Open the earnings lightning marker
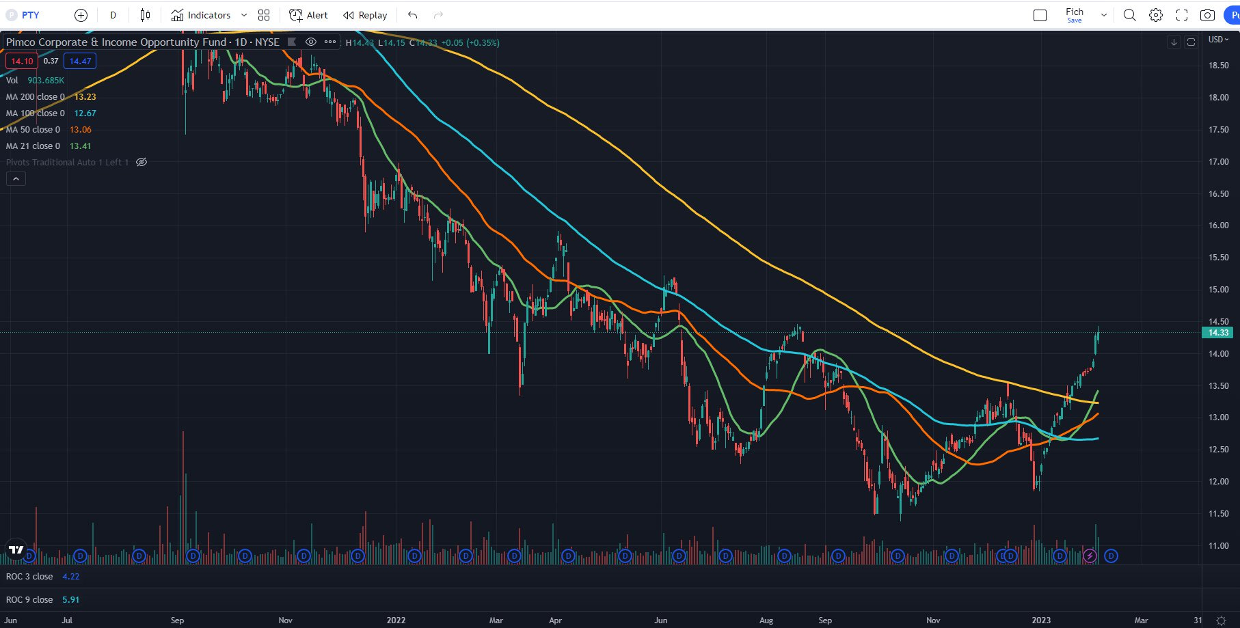Screen dimensions: 1240x628 1090,556
